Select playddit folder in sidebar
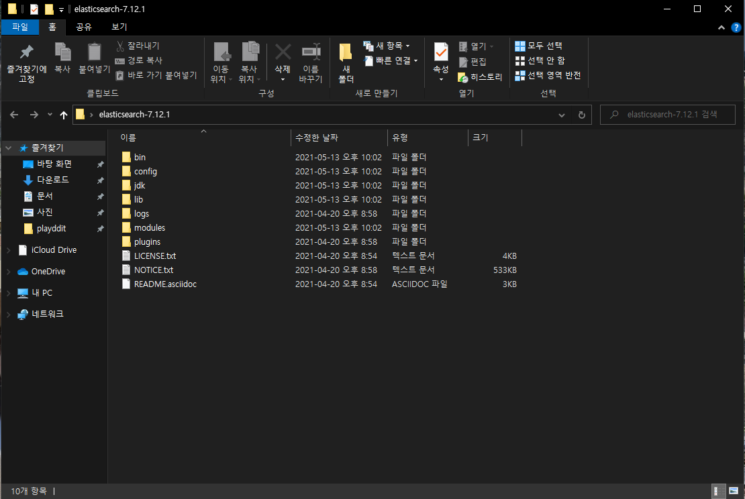This screenshot has width=745, height=499. click(51, 228)
